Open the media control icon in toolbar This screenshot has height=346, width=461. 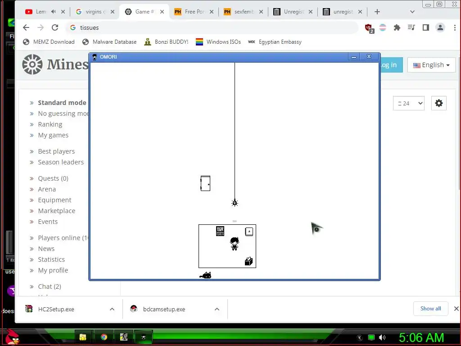tap(411, 27)
